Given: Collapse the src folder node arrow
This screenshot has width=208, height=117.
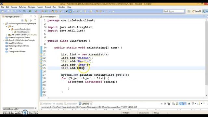Looking at the screenshot, I should 6,27.
